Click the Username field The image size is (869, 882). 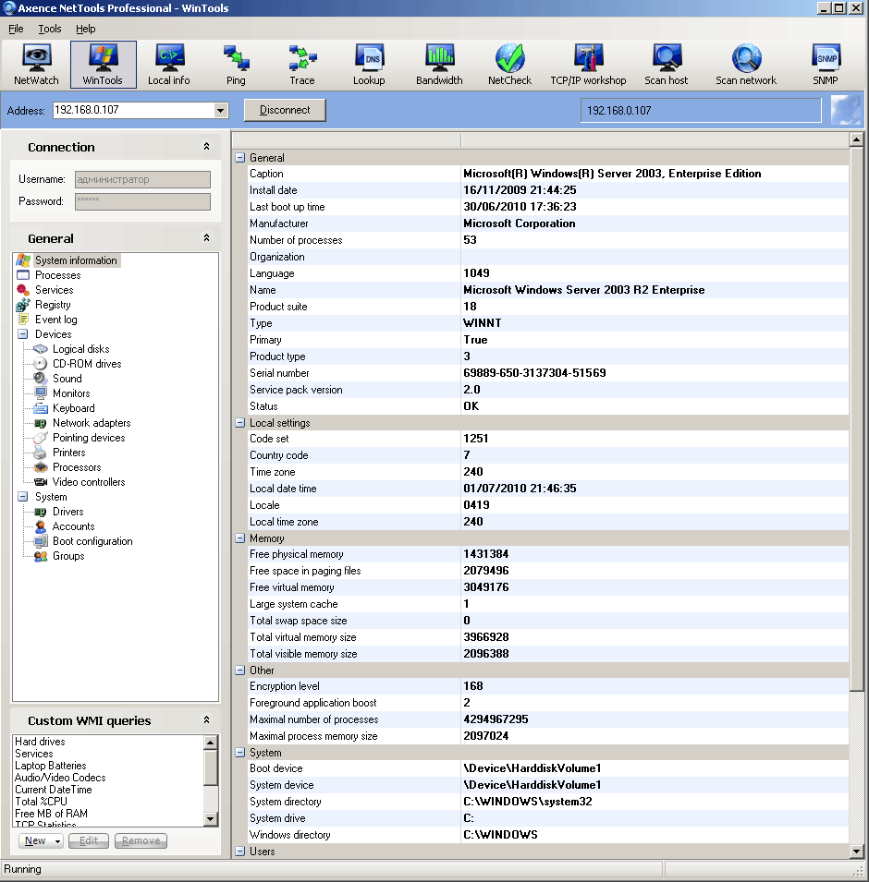(142, 179)
